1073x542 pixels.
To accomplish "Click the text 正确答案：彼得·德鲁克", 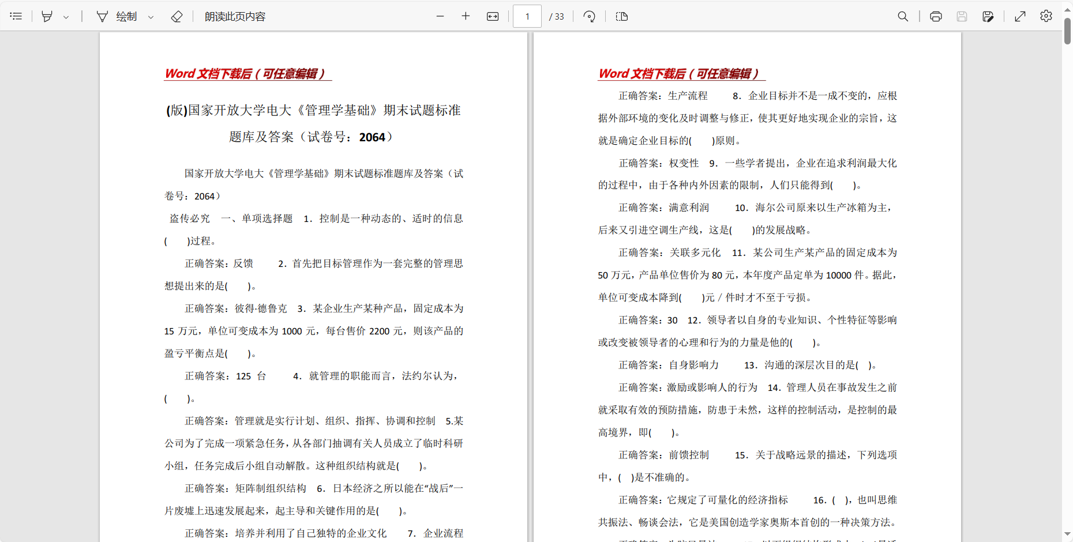I will 235,308.
